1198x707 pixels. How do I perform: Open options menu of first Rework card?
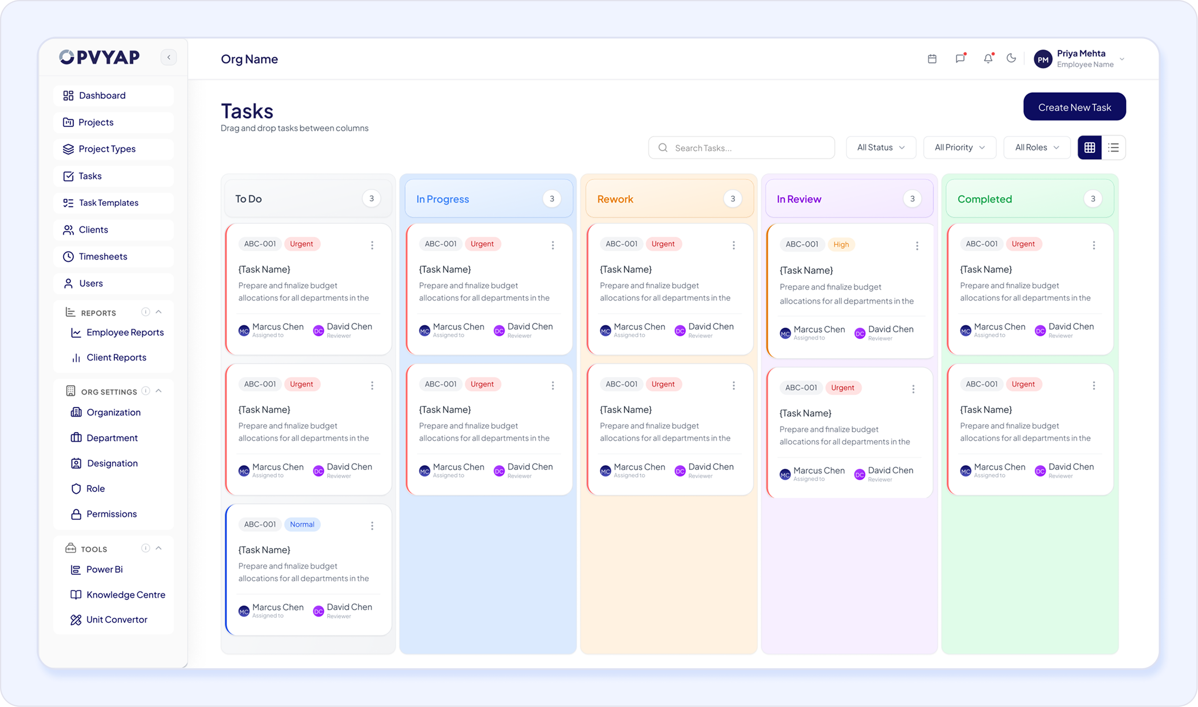tap(734, 245)
